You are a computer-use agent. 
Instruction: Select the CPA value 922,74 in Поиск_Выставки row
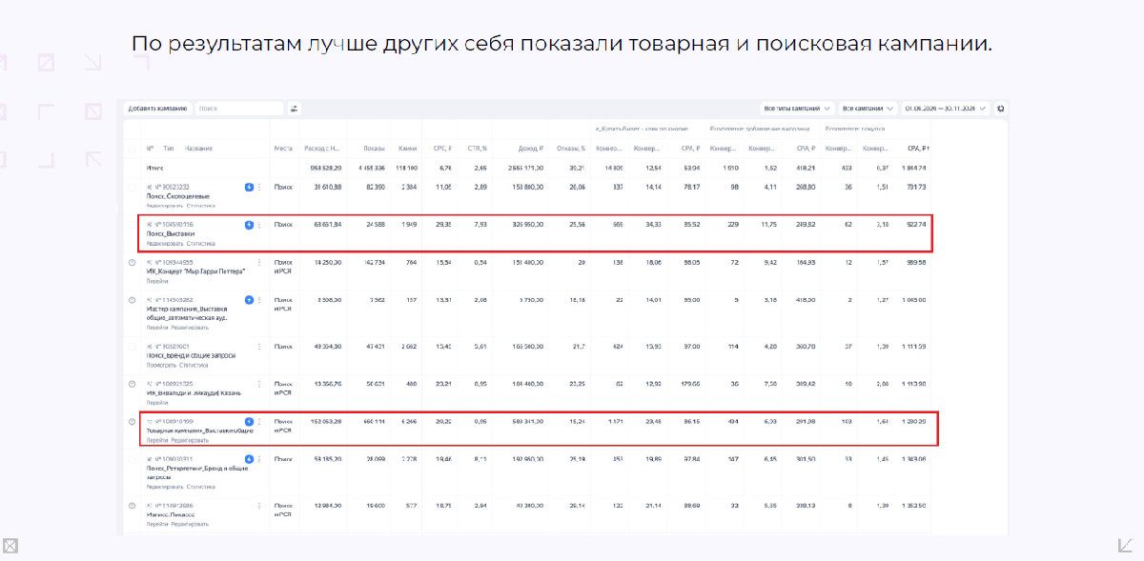tap(916, 225)
